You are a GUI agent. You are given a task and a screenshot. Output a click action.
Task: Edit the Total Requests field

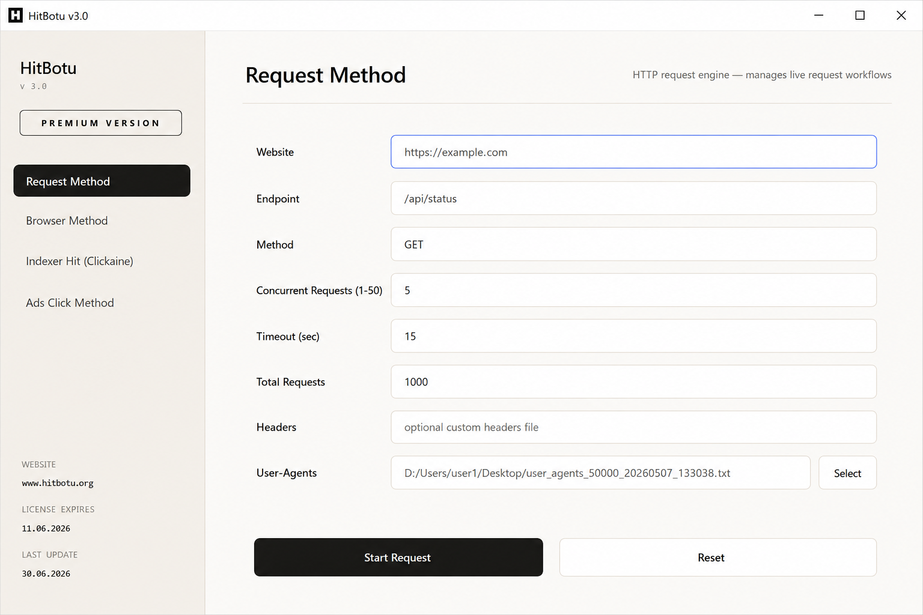[633, 382]
